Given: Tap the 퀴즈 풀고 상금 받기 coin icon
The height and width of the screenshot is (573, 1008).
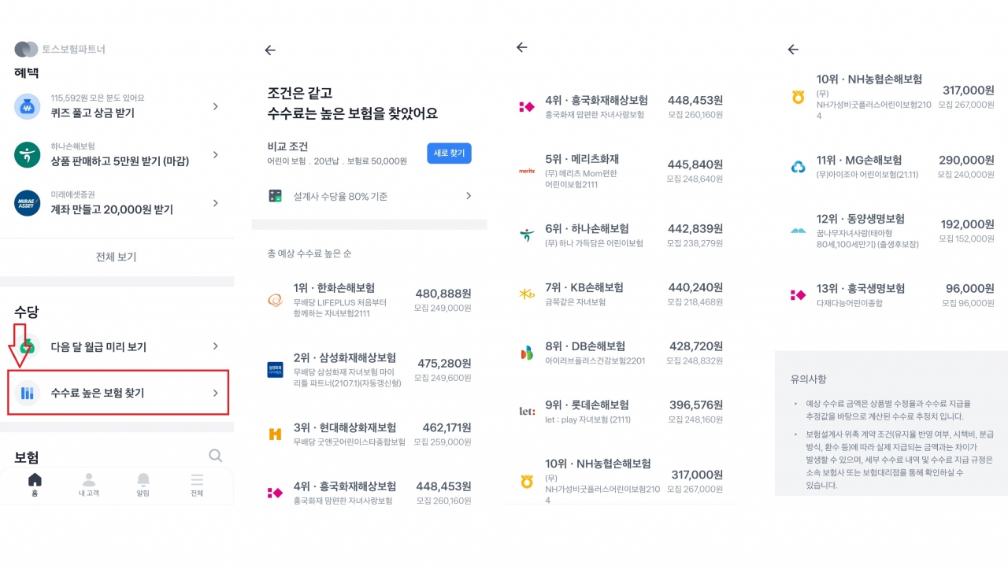Looking at the screenshot, I should [x=28, y=106].
